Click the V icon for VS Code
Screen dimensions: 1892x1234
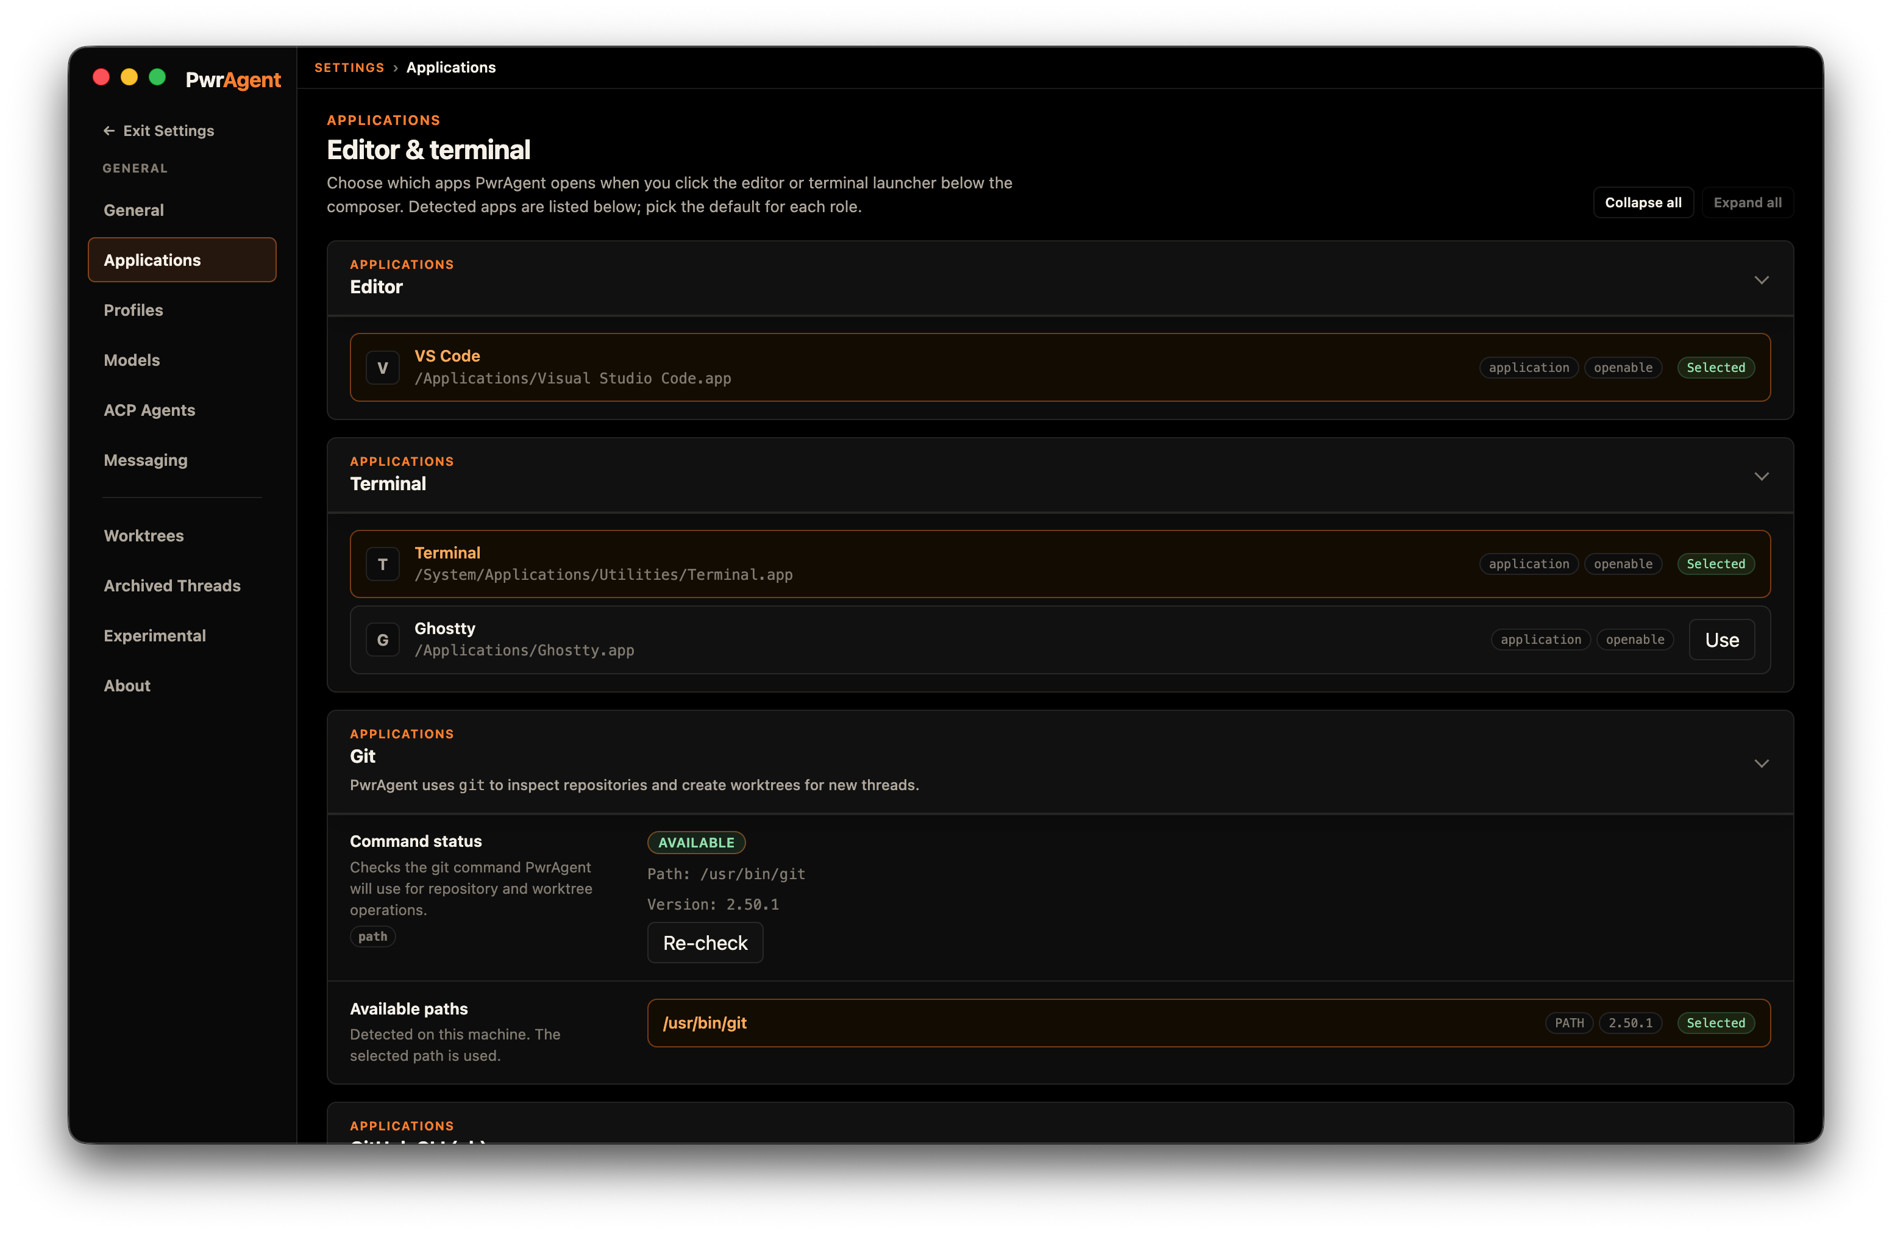(x=382, y=368)
